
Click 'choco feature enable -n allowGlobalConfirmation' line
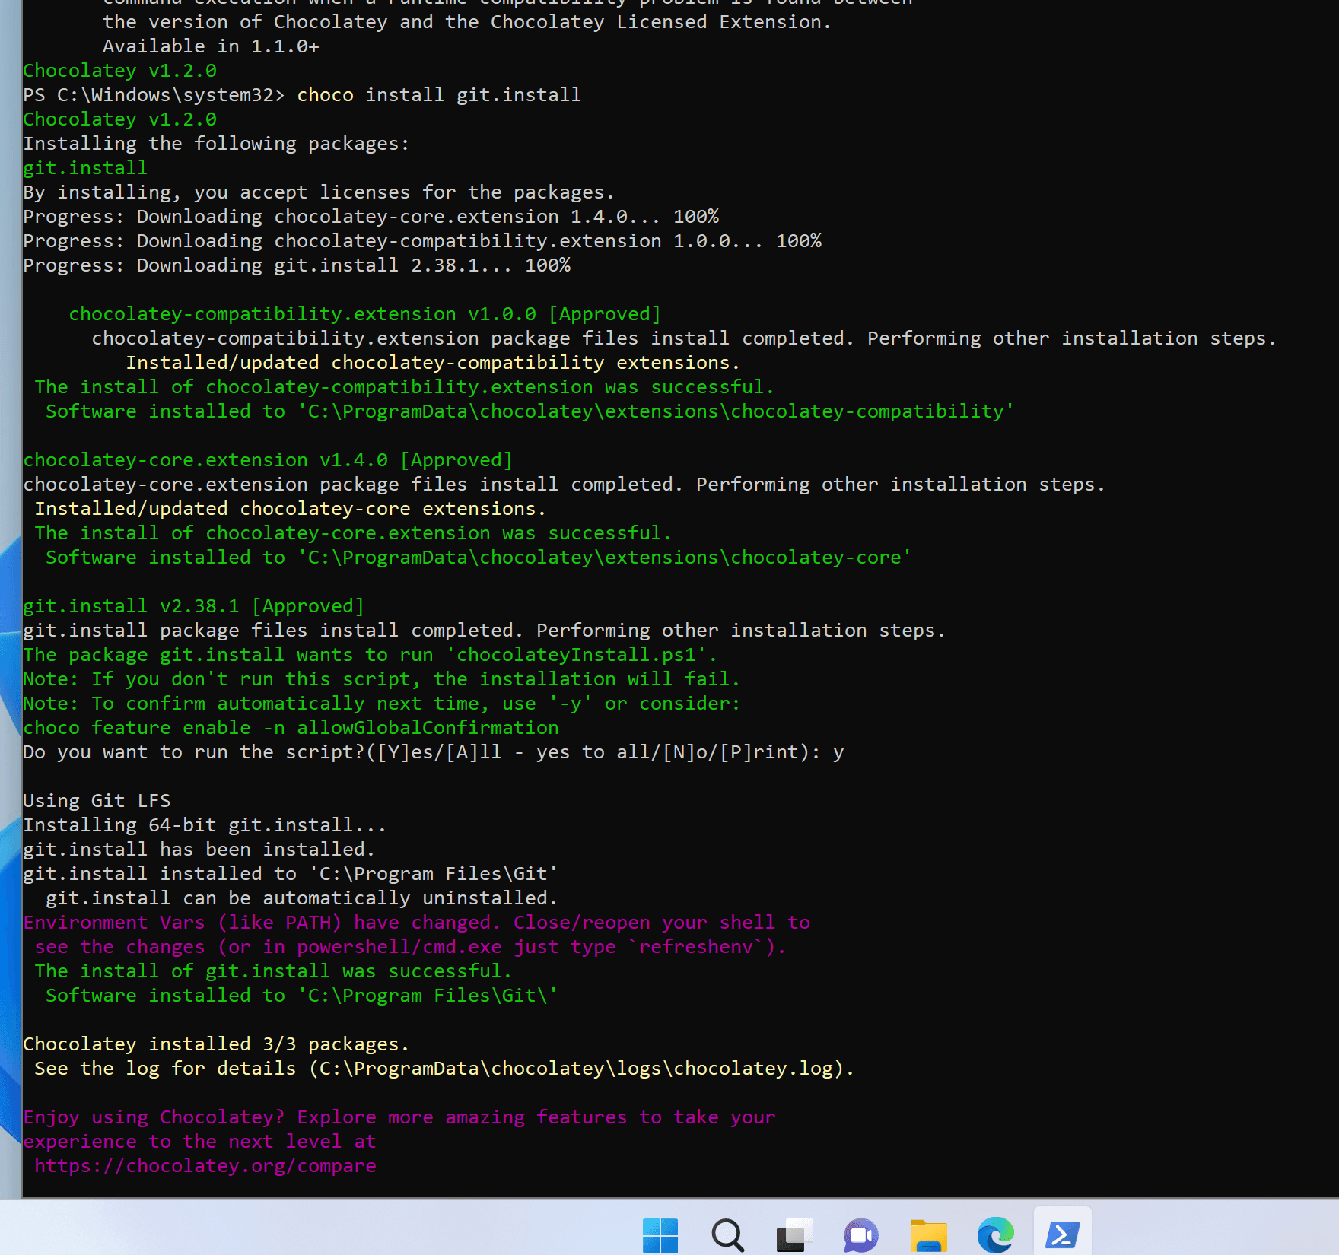pos(291,728)
